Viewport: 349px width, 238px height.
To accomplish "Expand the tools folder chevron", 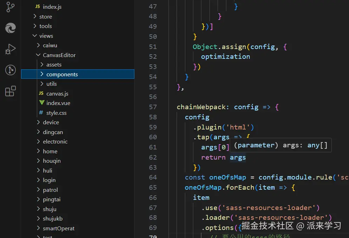I will click(35, 26).
